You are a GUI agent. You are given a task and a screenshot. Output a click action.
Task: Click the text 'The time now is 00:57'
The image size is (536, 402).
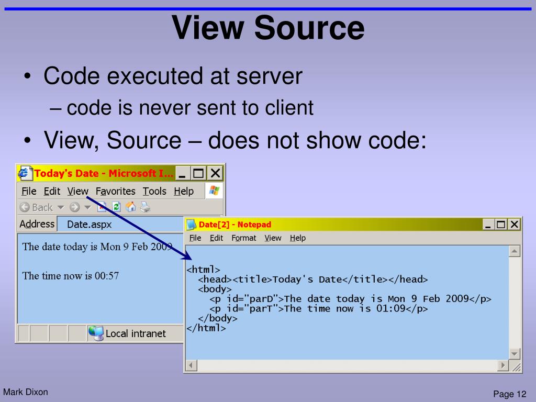[x=71, y=275]
